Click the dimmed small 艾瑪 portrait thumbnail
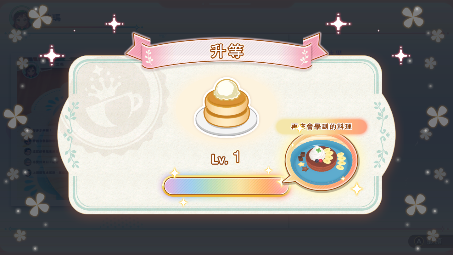This screenshot has height=255, width=453. (31, 69)
